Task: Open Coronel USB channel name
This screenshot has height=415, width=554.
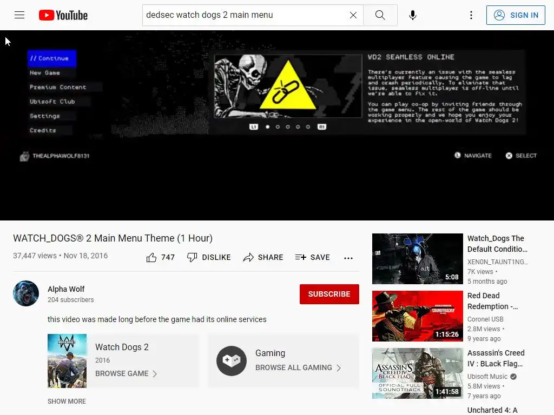Action: (x=485, y=319)
